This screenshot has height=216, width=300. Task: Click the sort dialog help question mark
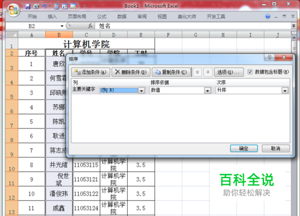(x=269, y=58)
